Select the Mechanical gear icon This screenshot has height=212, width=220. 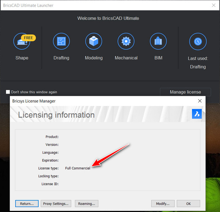(126, 41)
